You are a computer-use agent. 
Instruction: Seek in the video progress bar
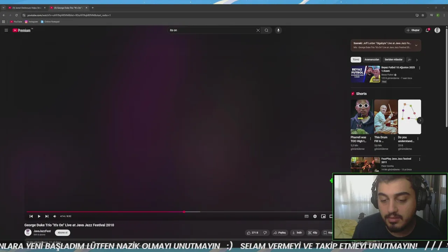(x=178, y=212)
